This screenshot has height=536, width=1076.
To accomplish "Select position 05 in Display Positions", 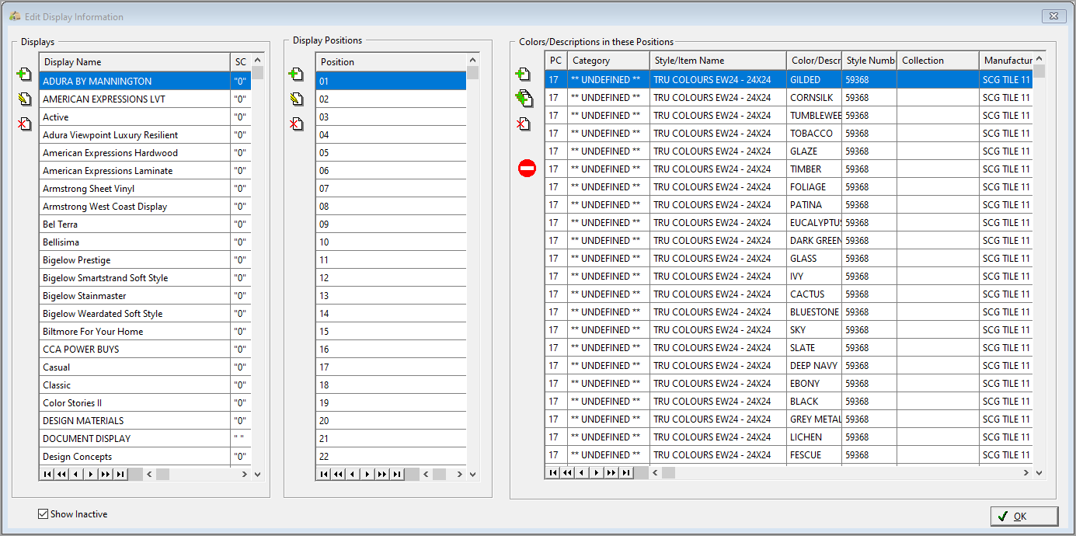I will 391,153.
